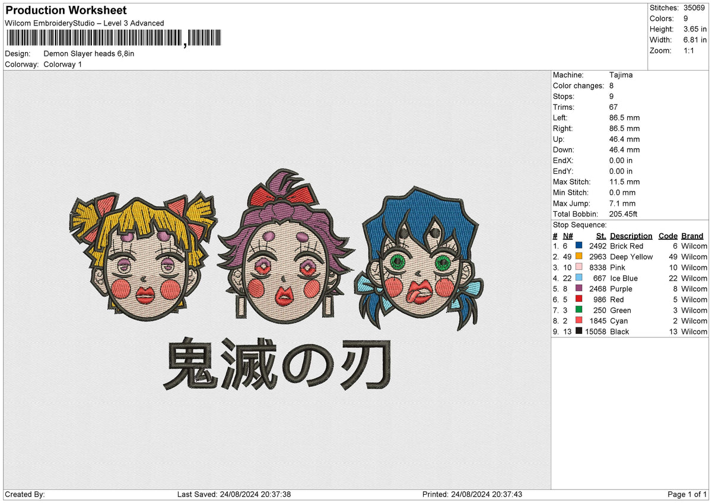712x503 pixels.
Task: Click the Up value 46.4 mm
Action: pos(624,139)
